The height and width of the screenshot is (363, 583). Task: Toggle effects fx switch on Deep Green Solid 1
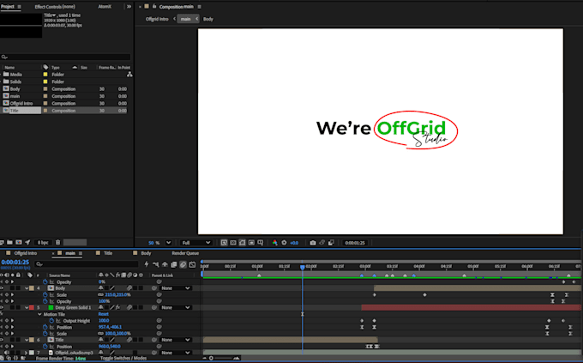[117, 307]
